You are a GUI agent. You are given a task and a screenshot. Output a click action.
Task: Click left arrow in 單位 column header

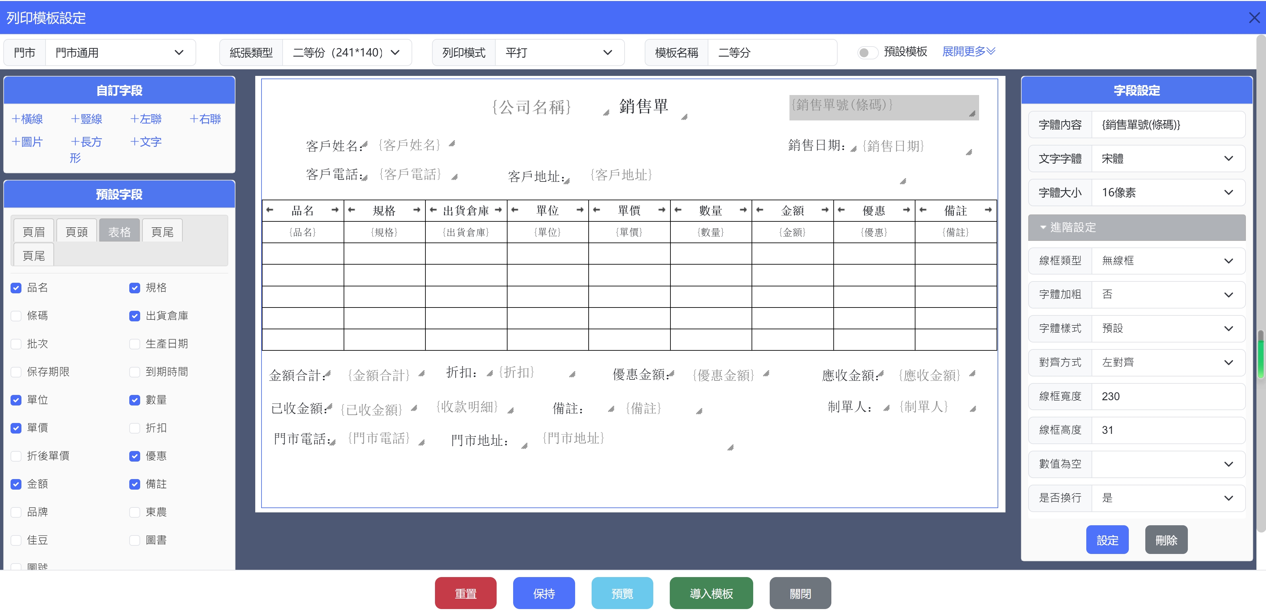pyautogui.click(x=514, y=210)
